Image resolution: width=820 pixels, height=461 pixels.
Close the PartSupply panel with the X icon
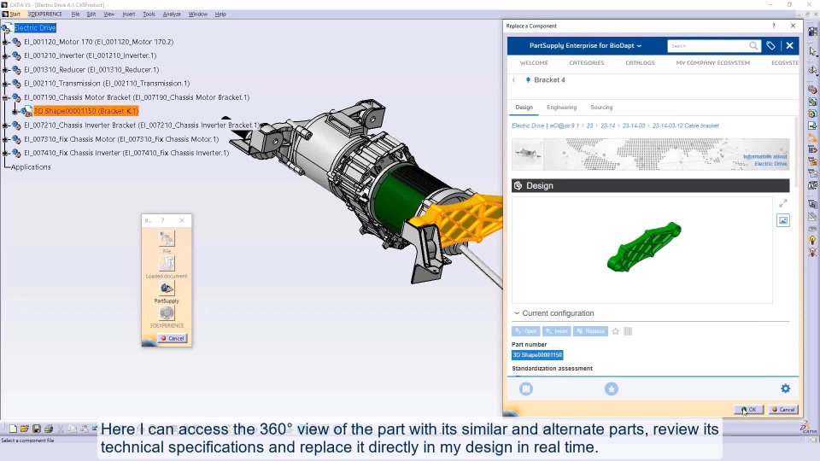[789, 45]
